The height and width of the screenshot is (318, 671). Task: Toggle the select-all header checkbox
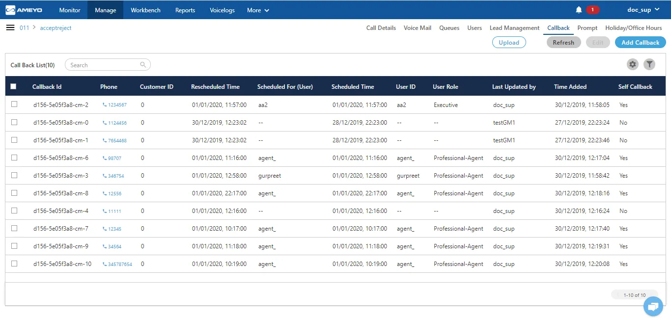point(13,86)
